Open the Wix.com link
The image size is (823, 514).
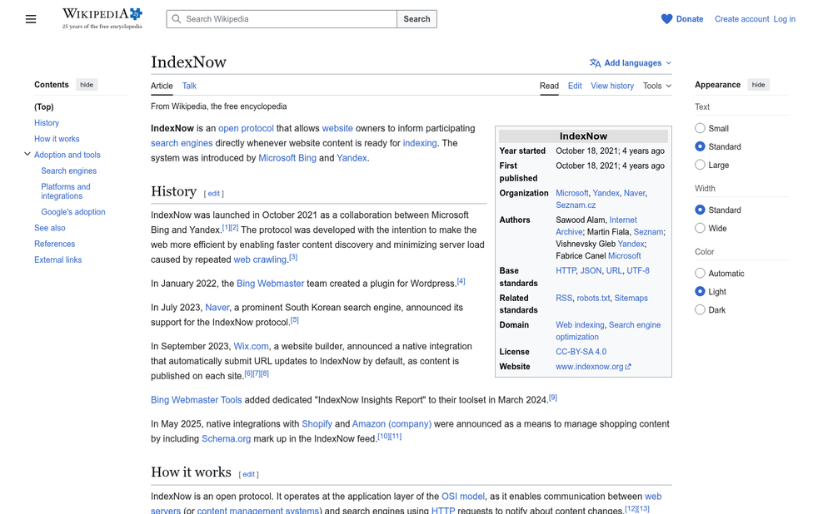coord(251,346)
